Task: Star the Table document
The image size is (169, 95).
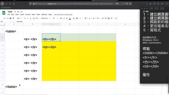Action: [15, 12]
